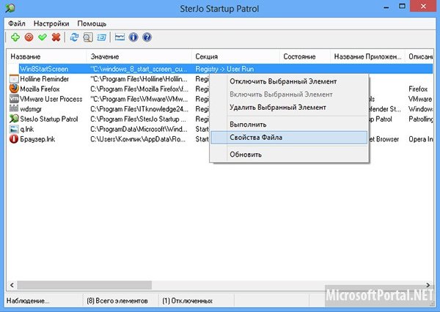Screen dimensions: 440x312
Task: Open the Файл menu
Action: click(17, 23)
